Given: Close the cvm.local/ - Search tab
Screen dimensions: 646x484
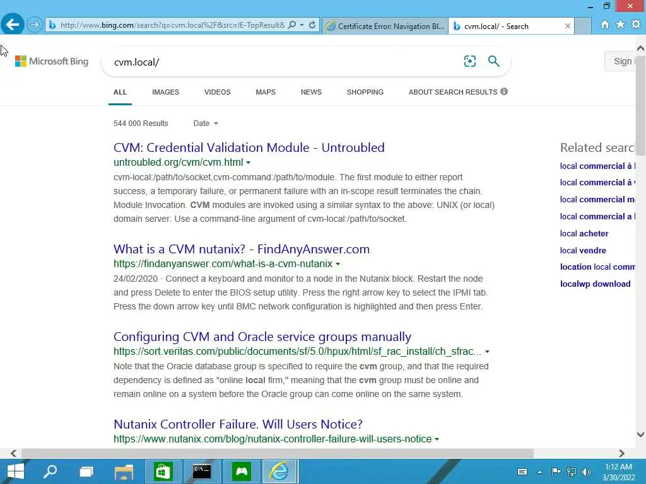Looking at the screenshot, I should 567,26.
